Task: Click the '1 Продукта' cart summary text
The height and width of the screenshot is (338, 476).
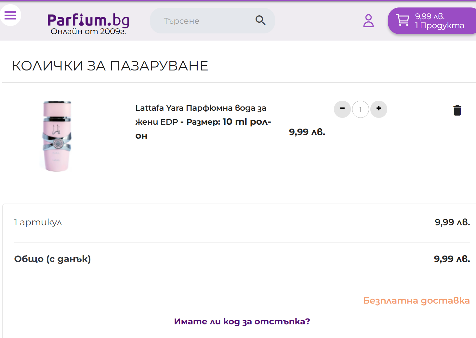Action: tap(439, 26)
